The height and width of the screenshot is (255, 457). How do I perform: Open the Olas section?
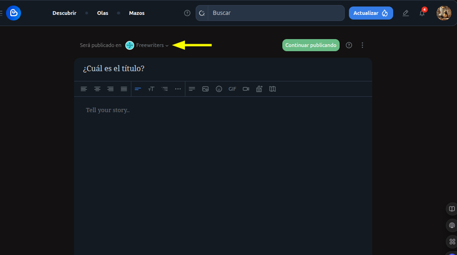click(x=102, y=13)
